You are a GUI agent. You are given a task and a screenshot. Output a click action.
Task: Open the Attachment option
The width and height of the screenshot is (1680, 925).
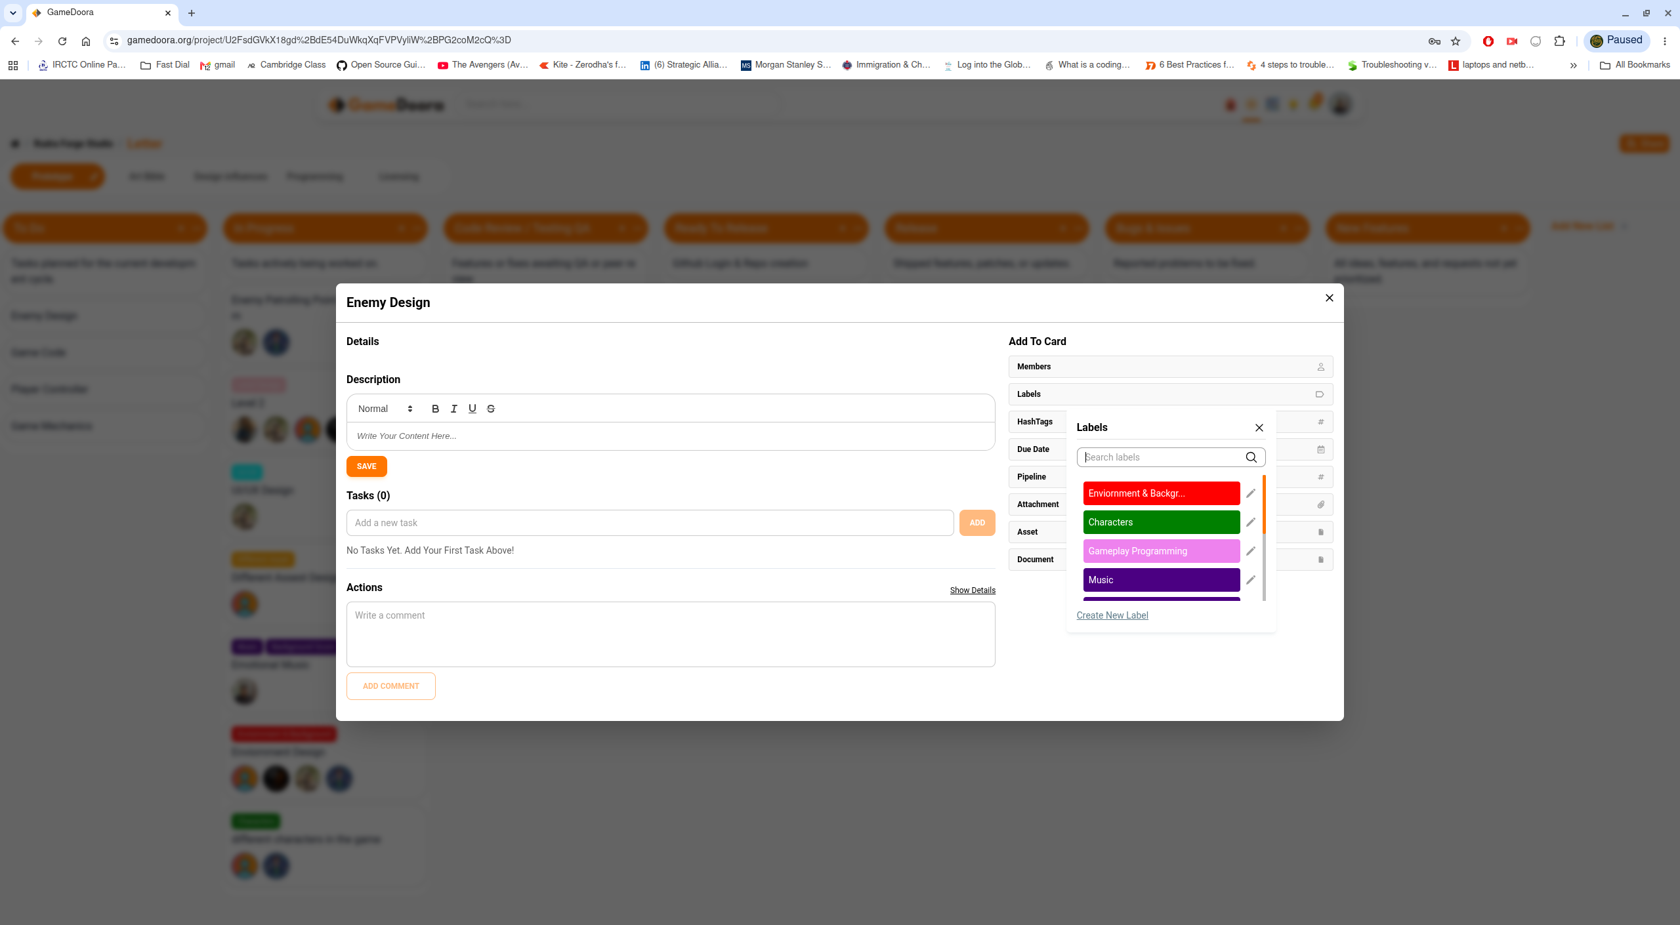1038,504
